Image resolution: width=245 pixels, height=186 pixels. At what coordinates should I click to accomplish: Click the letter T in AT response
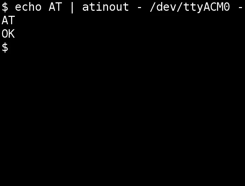(11, 21)
